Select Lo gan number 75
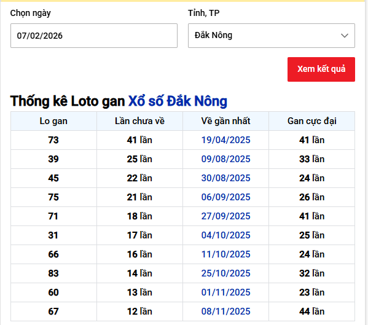368x325 pixels. pyautogui.click(x=53, y=197)
